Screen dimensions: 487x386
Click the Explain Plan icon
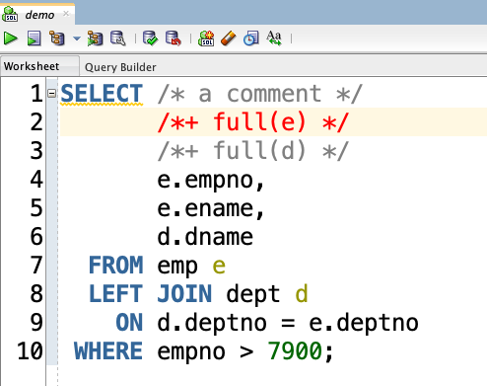[57, 39]
